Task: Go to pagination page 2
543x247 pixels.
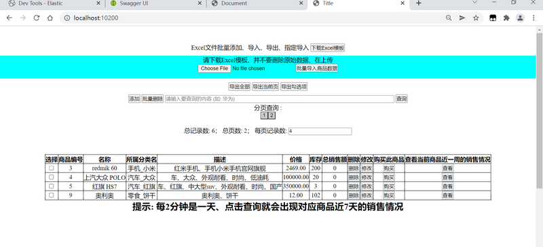Action: pyautogui.click(x=272, y=116)
